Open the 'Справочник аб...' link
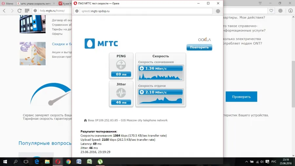Image resolution: width=295 pixels, height=166 pixels. [62, 25]
